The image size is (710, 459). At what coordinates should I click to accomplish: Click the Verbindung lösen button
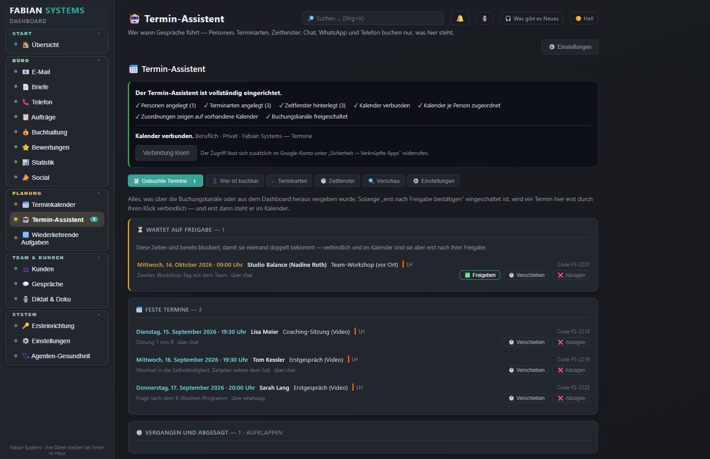(166, 153)
